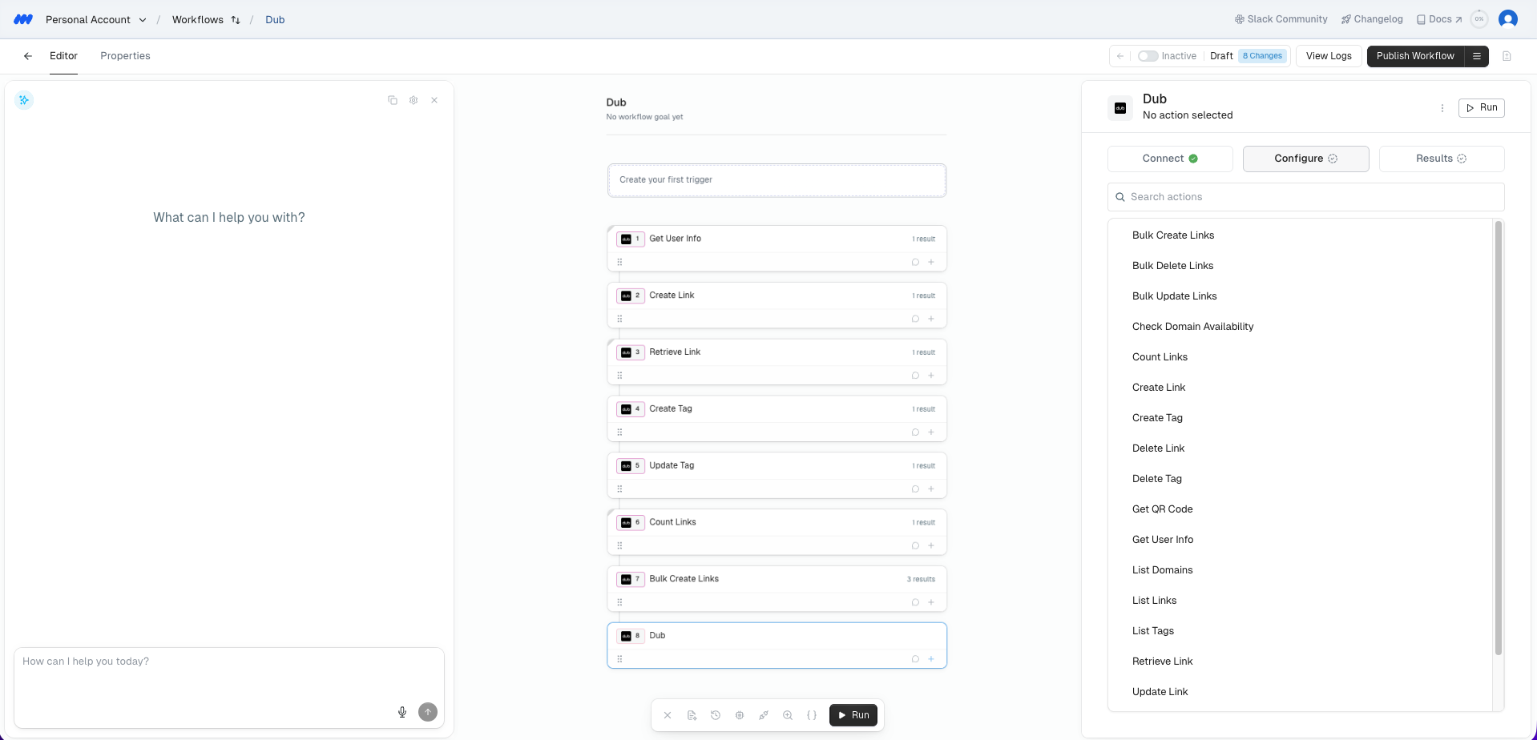Viewport: 1537px width, 740px height.
Task: Select the Configure tab
Action: 1305,159
